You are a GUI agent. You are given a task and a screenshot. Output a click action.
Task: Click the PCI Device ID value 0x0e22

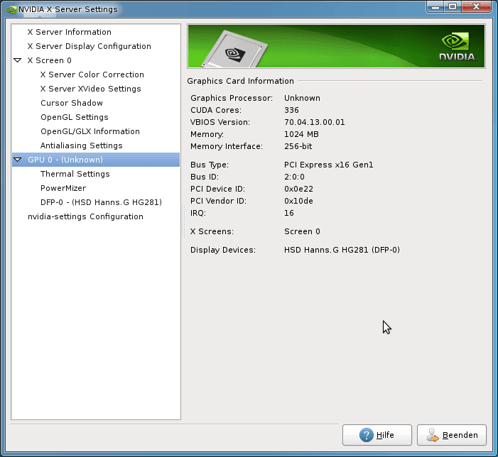click(298, 189)
